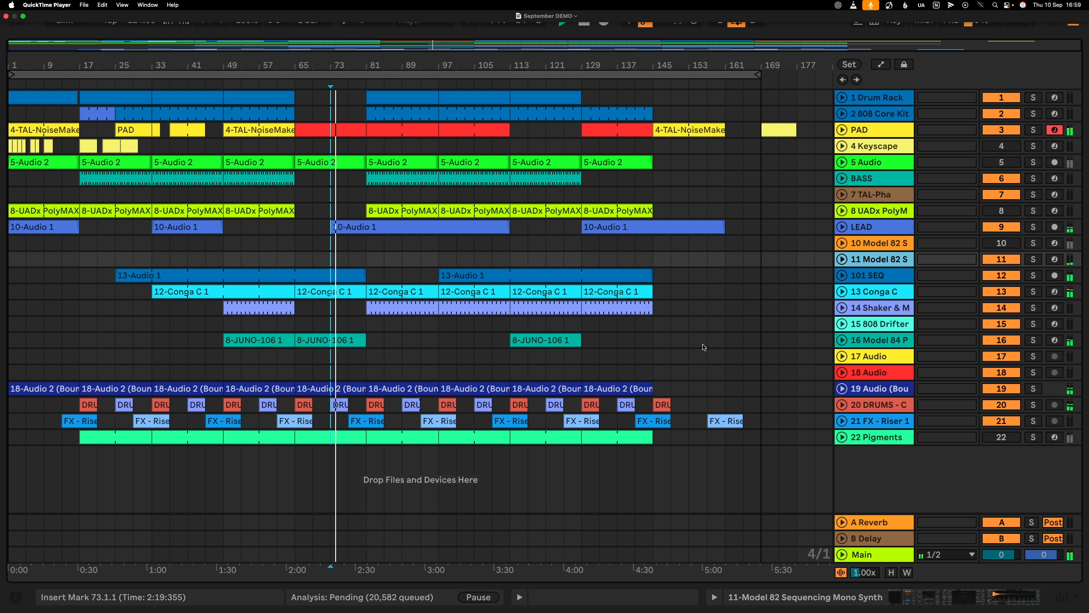Jump to the next locator arrow
Screen dimensions: 1089x613
coord(856,80)
